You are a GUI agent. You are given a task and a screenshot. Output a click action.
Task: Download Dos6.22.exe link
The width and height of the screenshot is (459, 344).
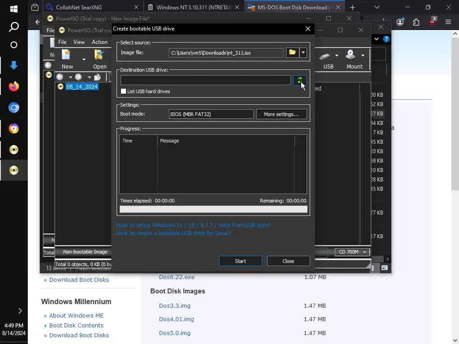177,277
